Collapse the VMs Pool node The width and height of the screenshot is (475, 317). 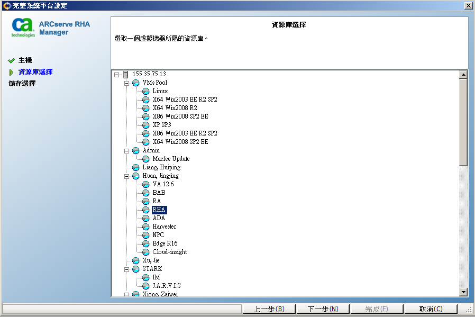pos(126,83)
